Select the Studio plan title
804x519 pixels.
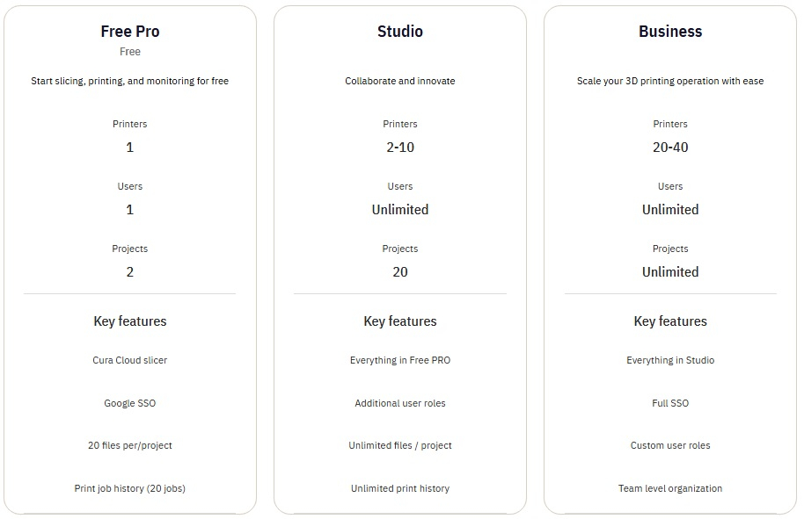click(x=400, y=32)
